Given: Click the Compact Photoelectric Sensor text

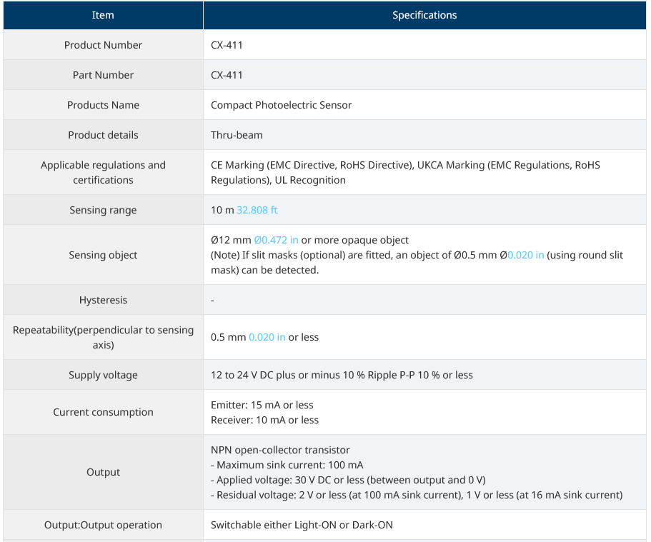Looking at the screenshot, I should (281, 105).
